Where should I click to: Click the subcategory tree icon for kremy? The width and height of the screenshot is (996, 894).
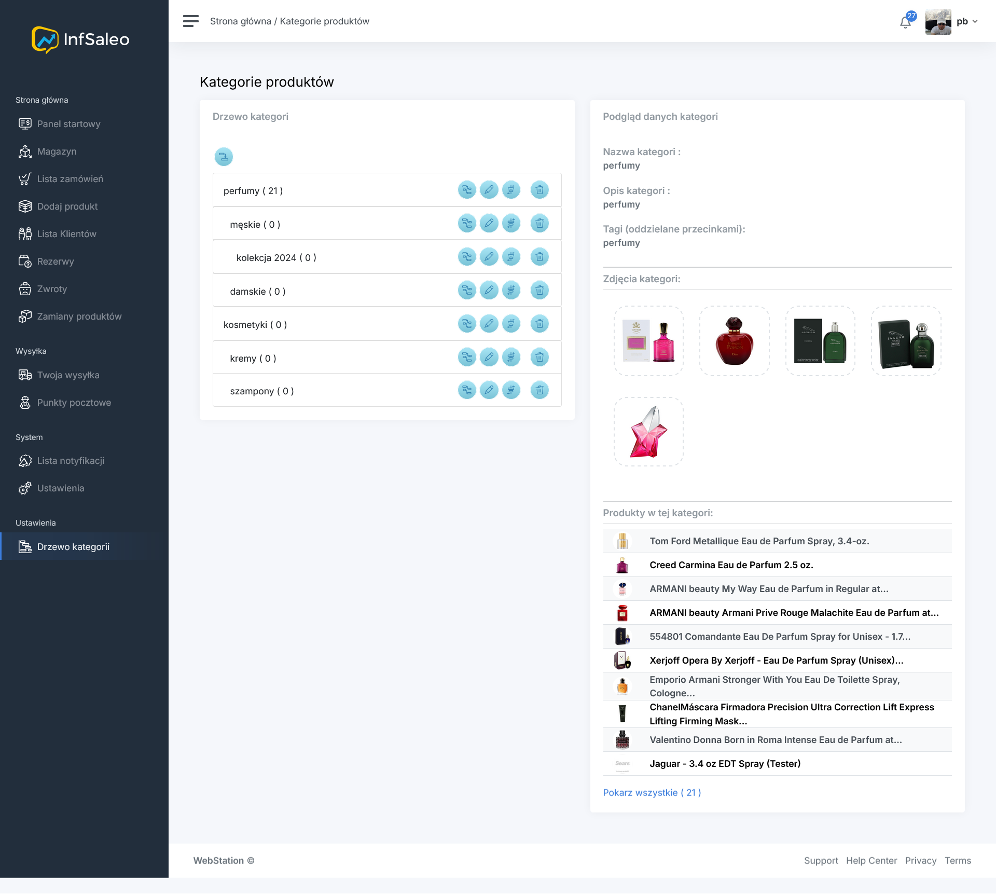(x=467, y=357)
